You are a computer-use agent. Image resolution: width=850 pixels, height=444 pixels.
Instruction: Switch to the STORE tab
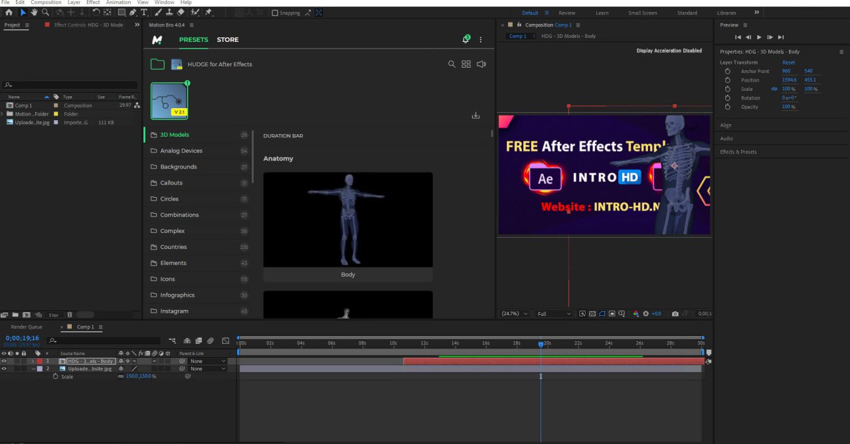click(x=227, y=40)
